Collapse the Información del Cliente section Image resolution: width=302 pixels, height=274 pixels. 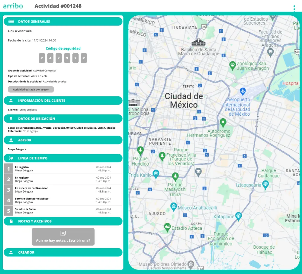point(63,101)
